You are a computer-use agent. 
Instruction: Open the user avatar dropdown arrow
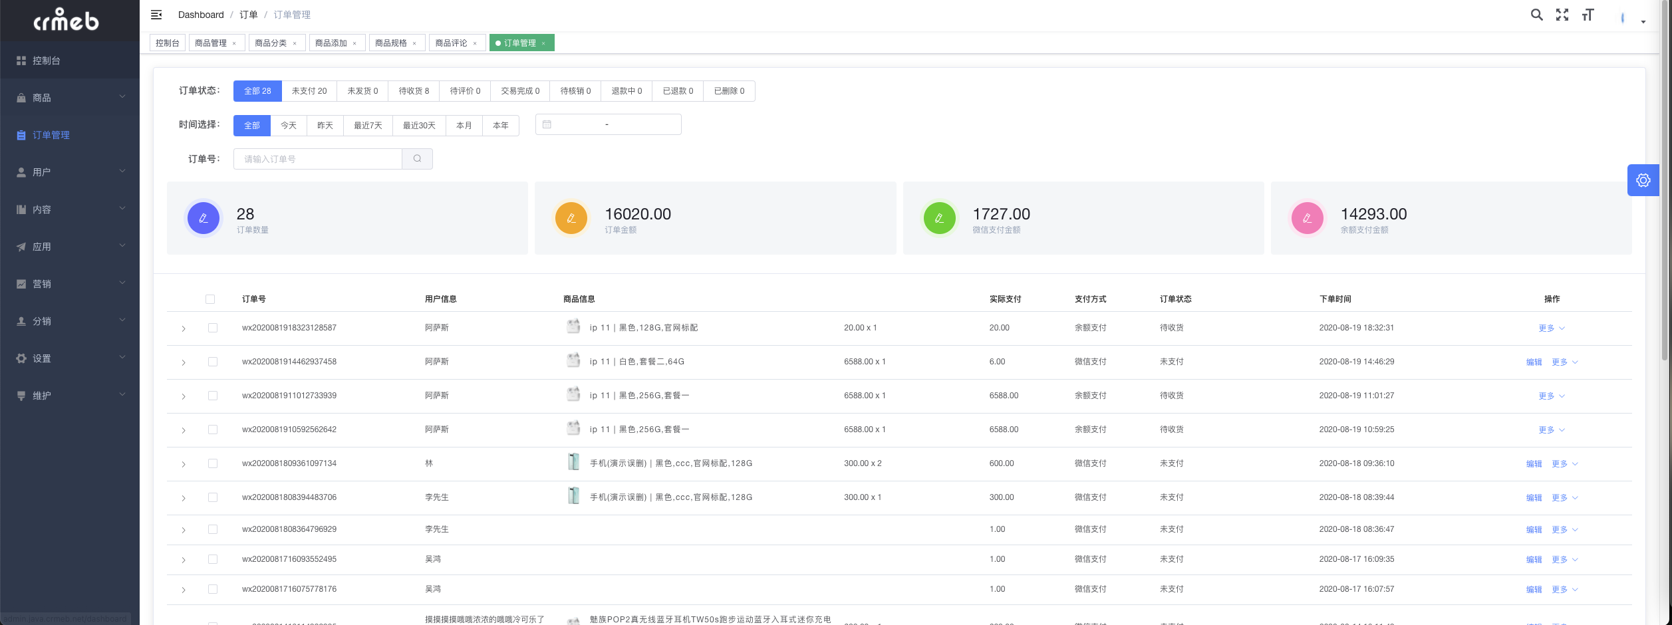(1643, 21)
